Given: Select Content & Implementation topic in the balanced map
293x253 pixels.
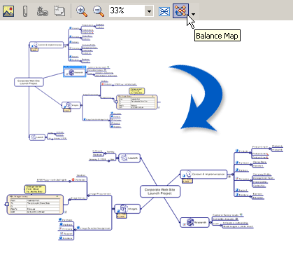Looking at the screenshot, I should [x=203, y=175].
